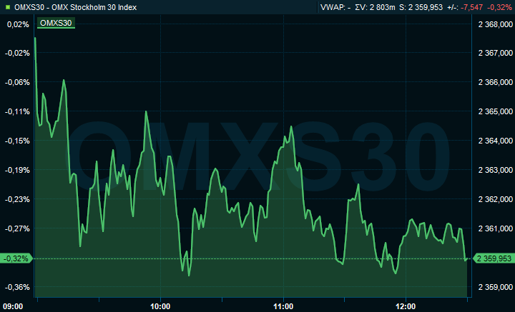515x312 pixels.
Task: Click the '2 366,000' right axis label
Action: 496,82
